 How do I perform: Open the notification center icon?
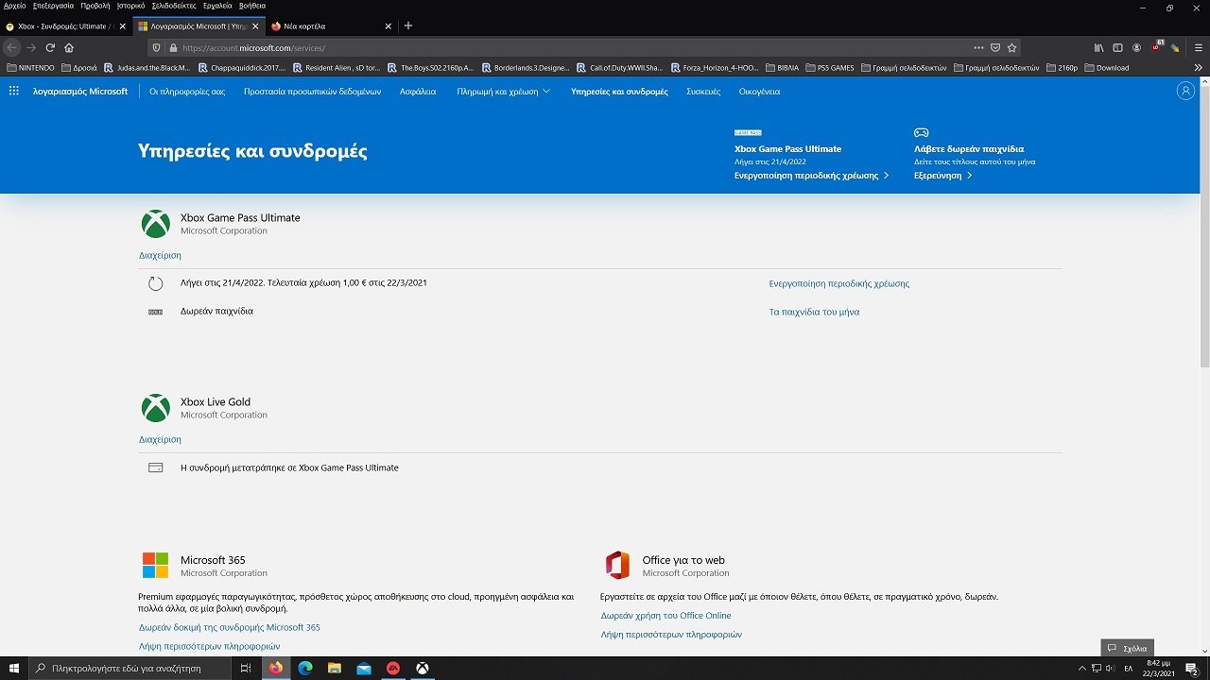click(1192, 668)
